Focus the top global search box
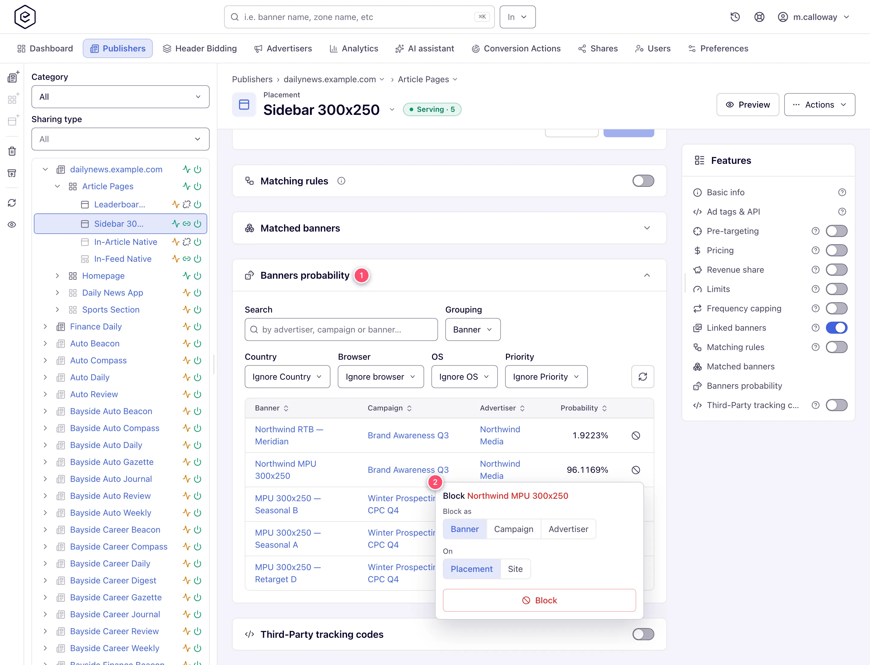 pos(359,17)
